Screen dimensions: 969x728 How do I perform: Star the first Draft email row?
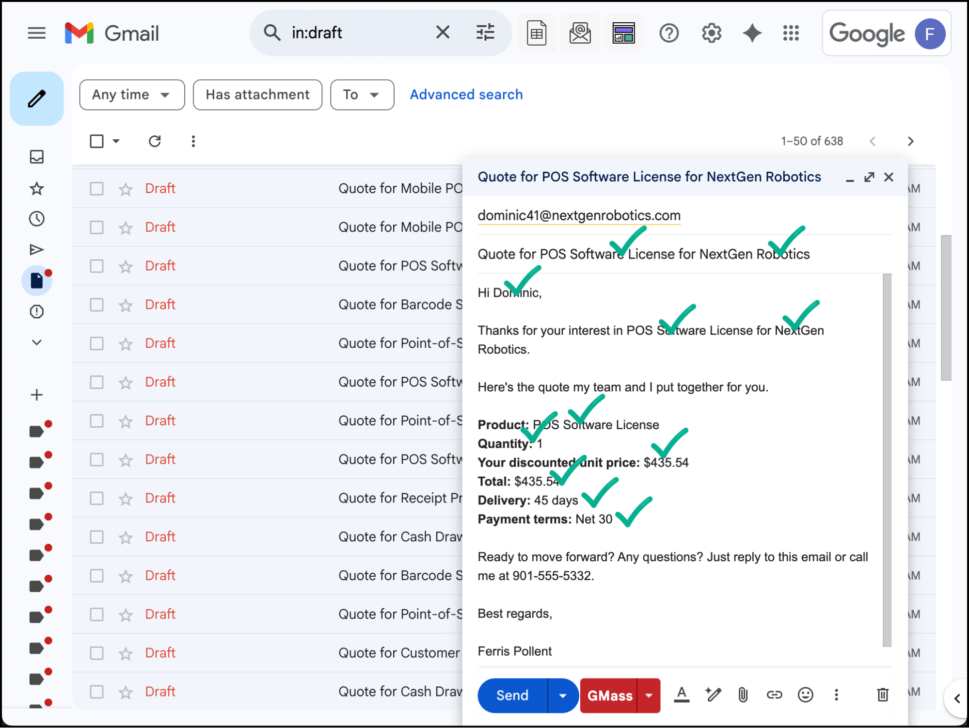click(126, 188)
